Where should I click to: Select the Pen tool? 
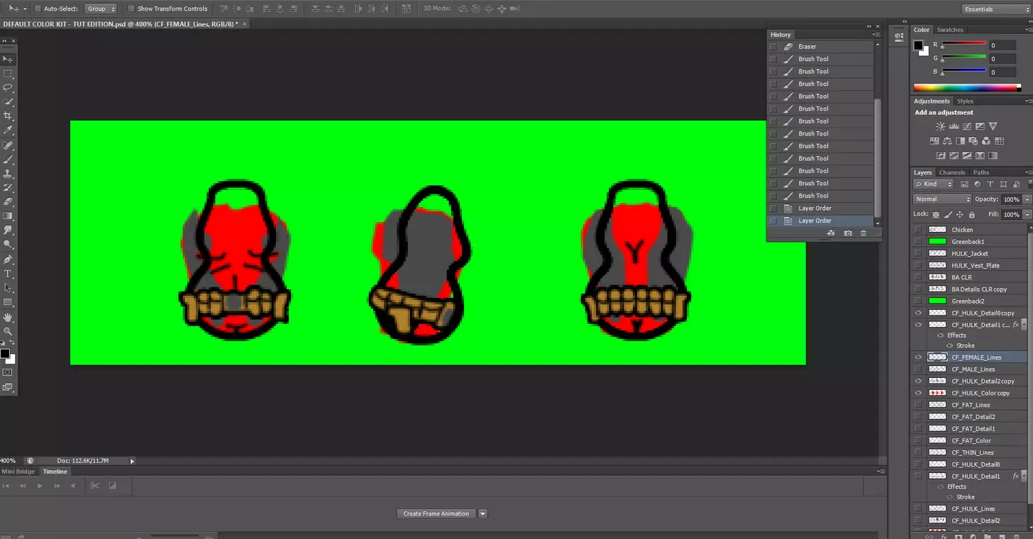point(9,260)
